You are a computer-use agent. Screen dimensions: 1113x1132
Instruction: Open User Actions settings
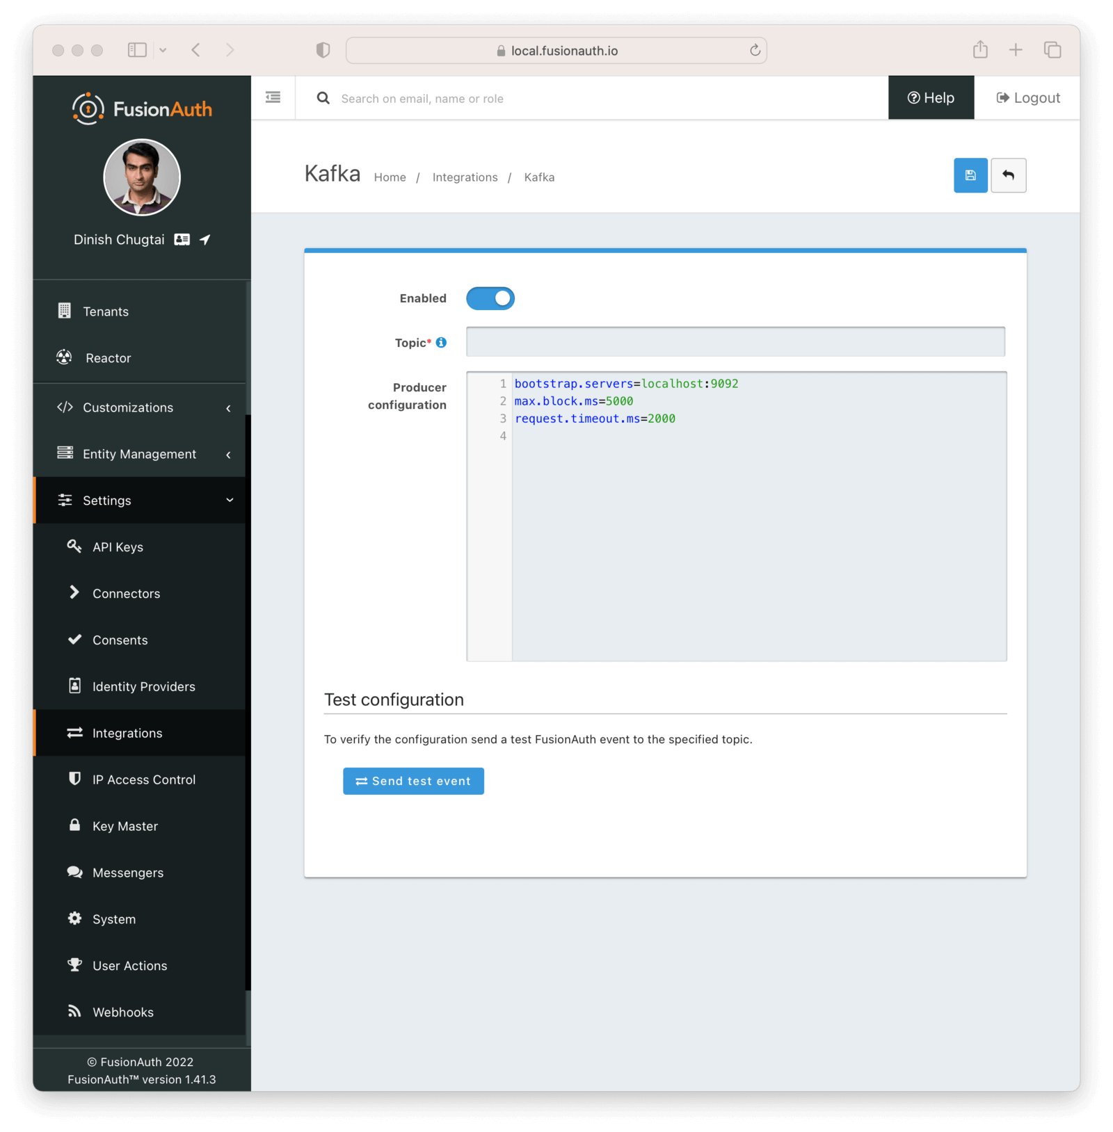[139, 967]
